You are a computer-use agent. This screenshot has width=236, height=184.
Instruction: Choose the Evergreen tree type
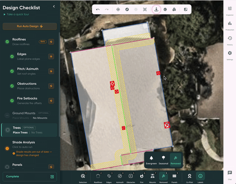pyautogui.click(x=151, y=159)
